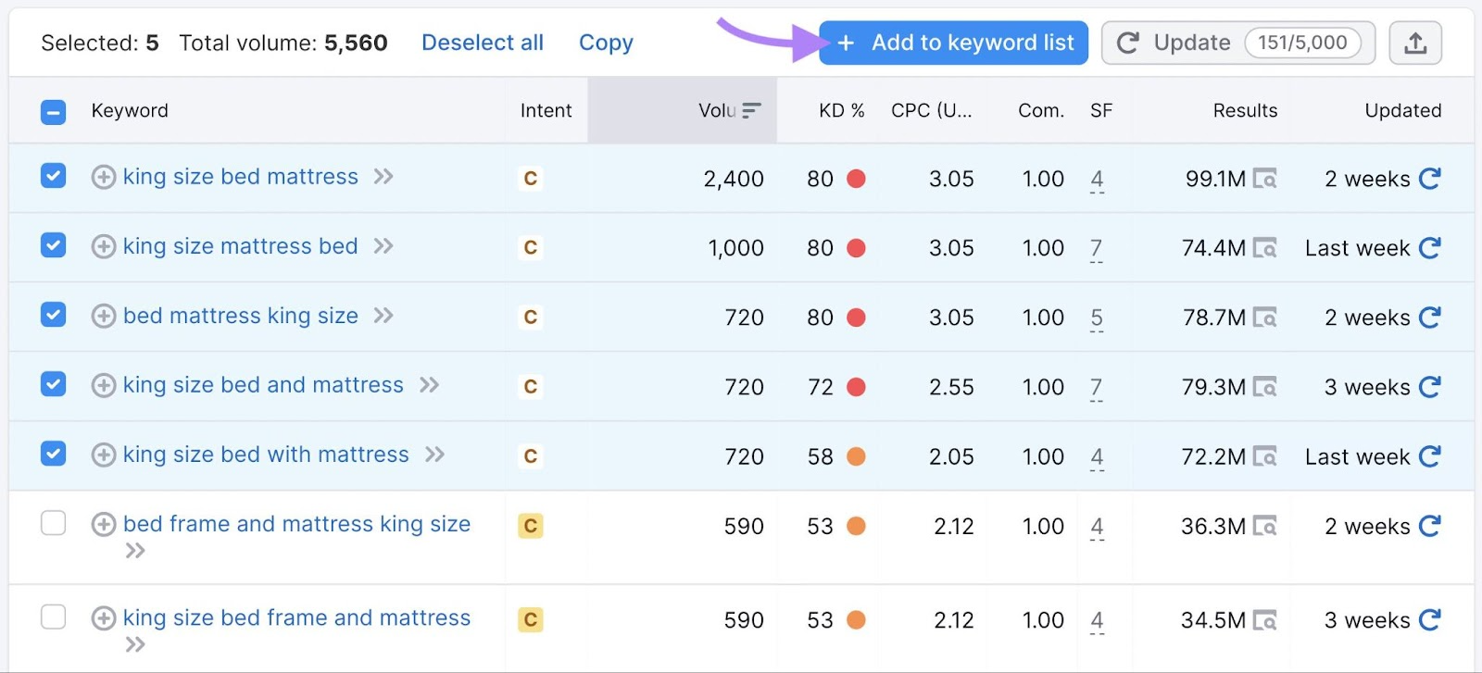Open SF count for 'bed mattress king size'
Viewport: 1482px width, 673px height.
[x=1097, y=318]
